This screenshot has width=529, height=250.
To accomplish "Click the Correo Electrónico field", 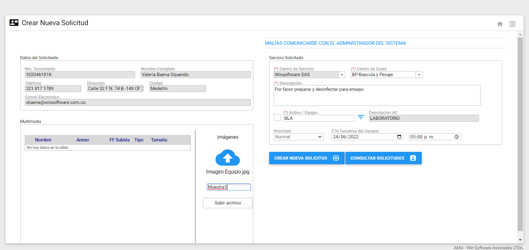I will pyautogui.click(x=138, y=102).
